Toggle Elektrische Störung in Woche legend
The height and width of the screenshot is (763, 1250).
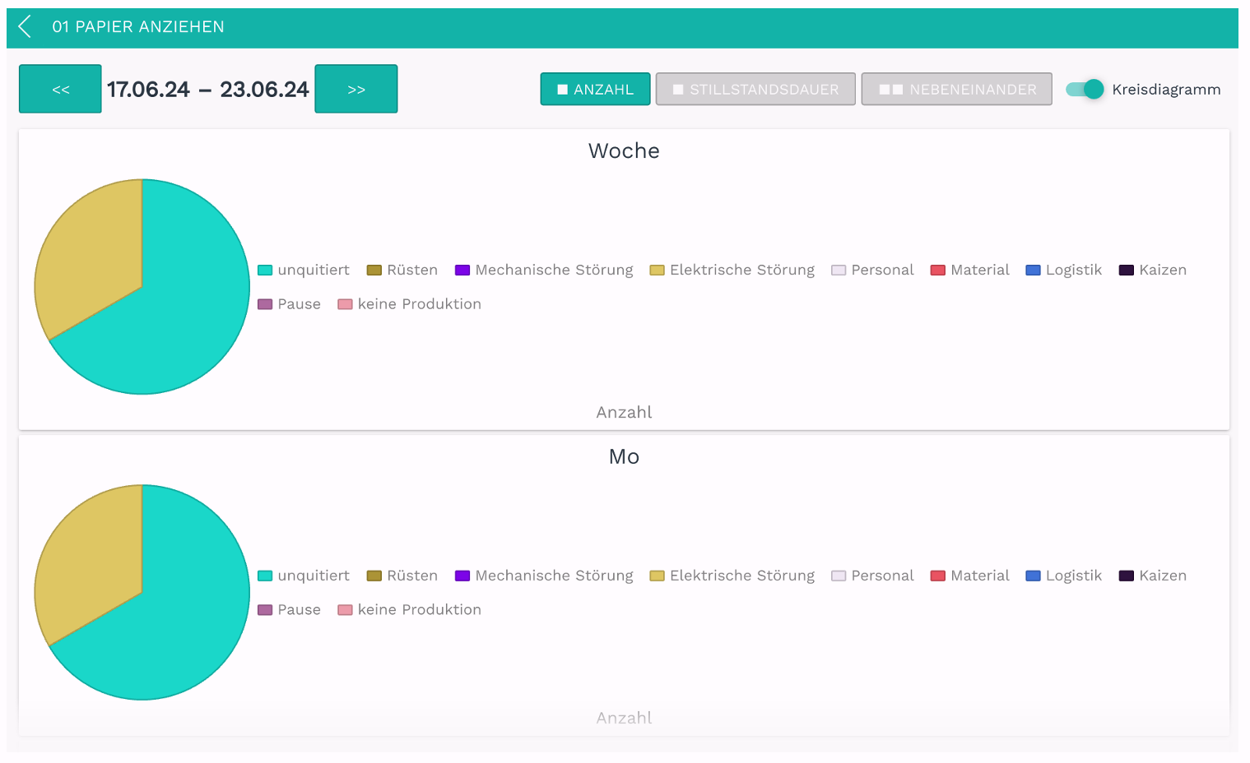pyautogui.click(x=657, y=271)
